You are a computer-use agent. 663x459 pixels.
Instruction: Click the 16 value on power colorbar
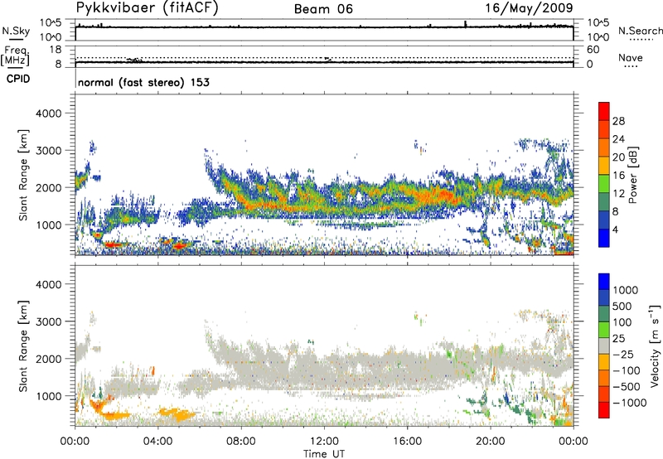[618, 176]
